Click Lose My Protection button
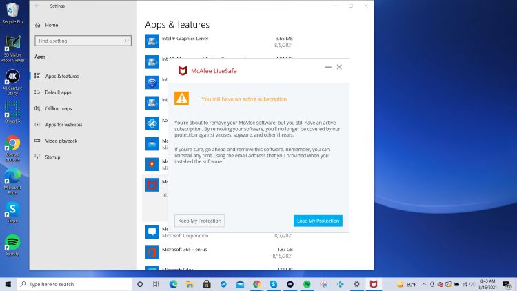The image size is (517, 291). (x=318, y=221)
